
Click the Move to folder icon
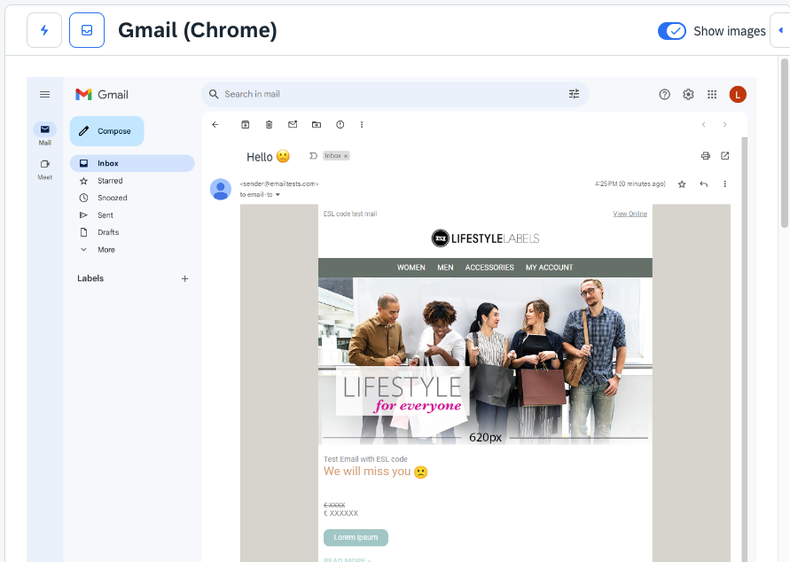[317, 124]
